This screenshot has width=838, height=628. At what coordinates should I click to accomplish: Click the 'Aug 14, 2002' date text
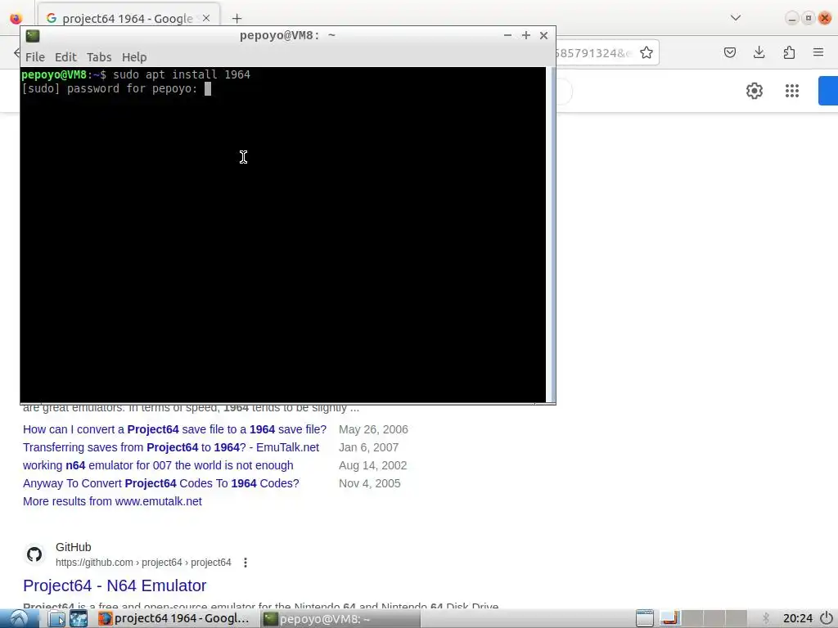tap(372, 465)
